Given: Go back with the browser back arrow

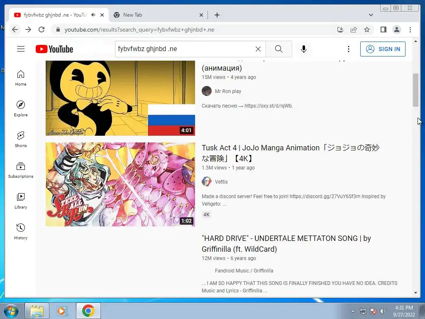Looking at the screenshot, I should [x=15, y=29].
